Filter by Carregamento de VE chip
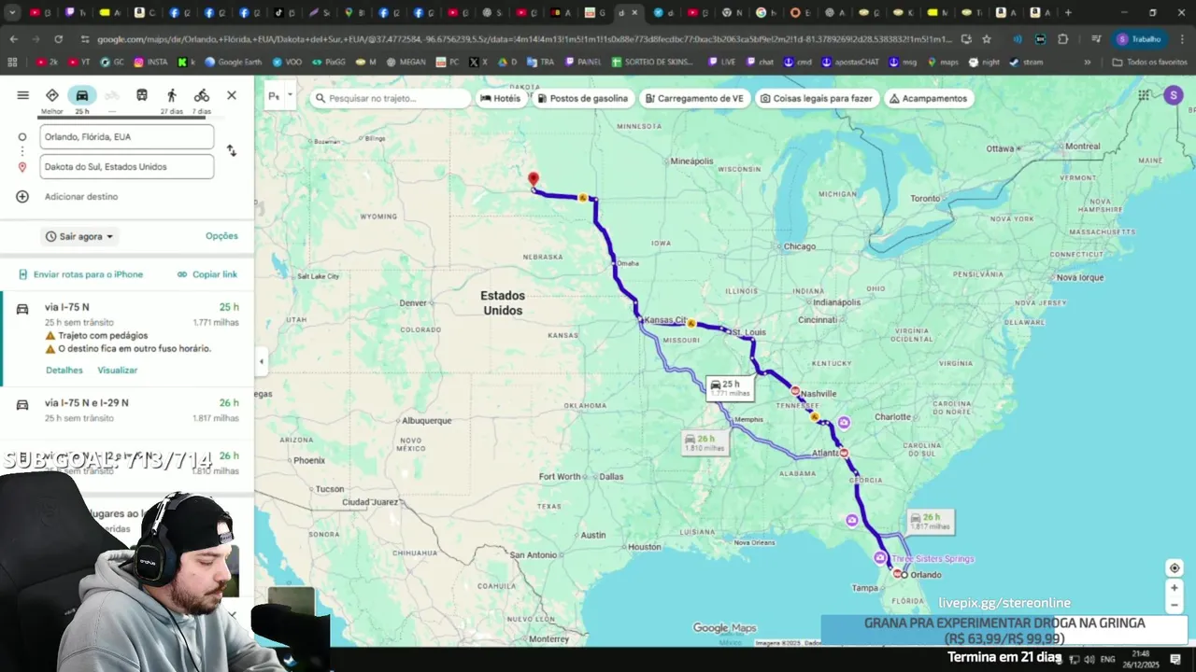The image size is (1196, 672). coord(693,98)
